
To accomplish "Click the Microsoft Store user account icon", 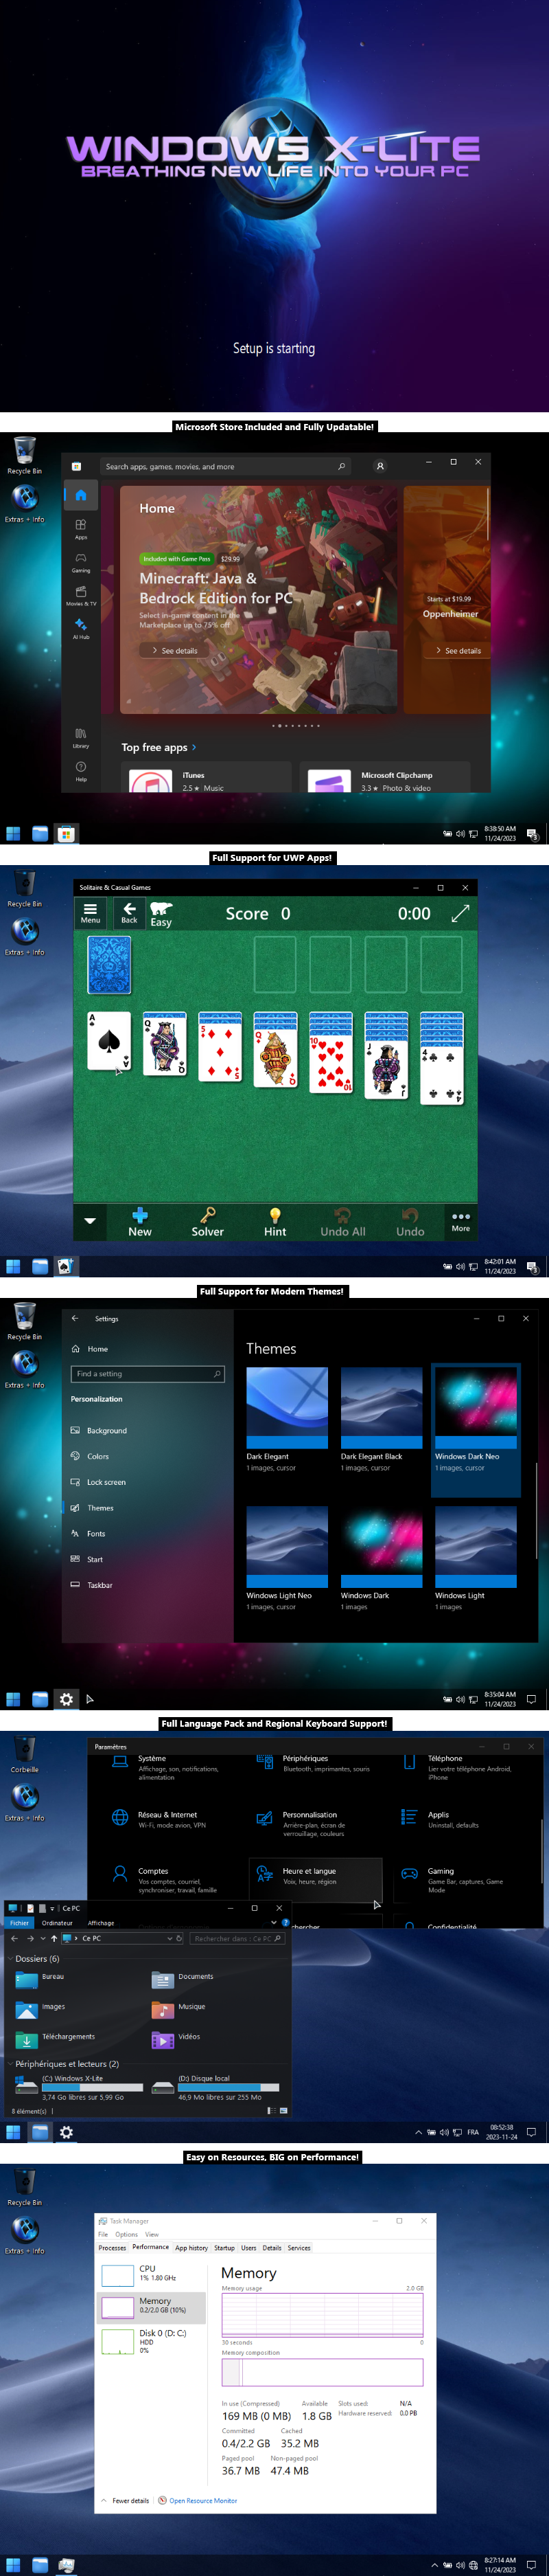I will tap(379, 466).
